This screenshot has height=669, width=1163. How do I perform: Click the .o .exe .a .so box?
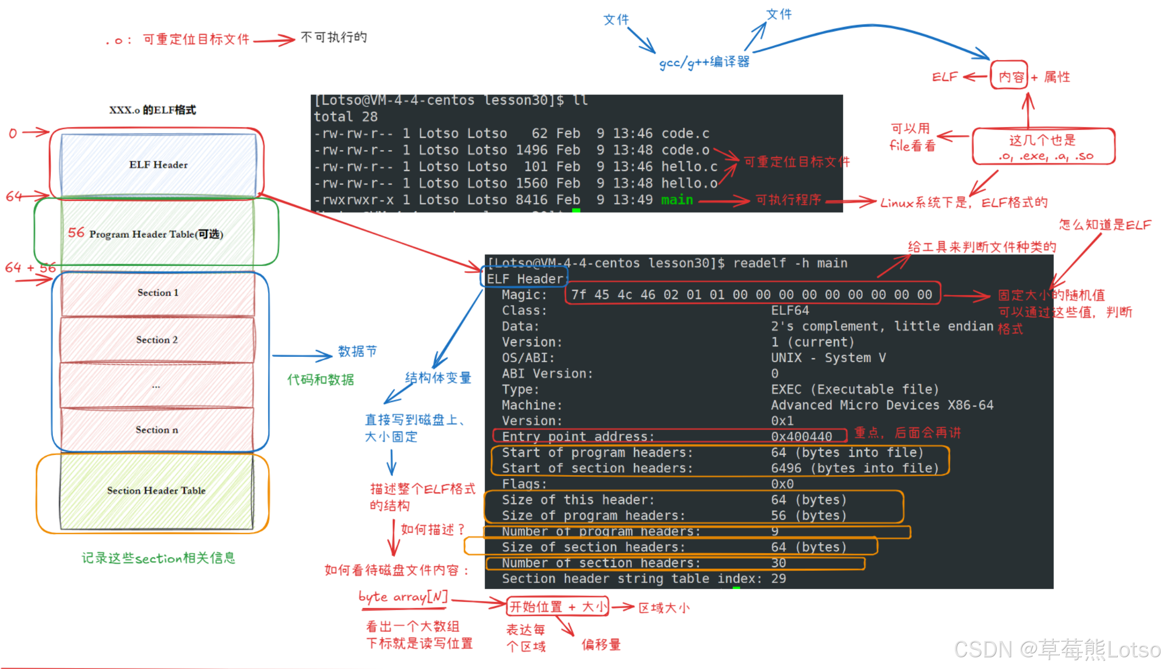click(x=1043, y=148)
